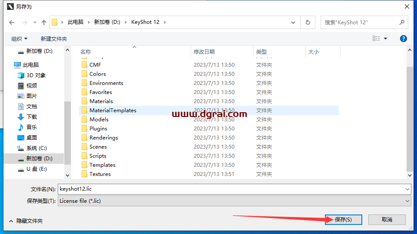417x234 pixels.
Task: Go up one folder level
Action: 44,23
